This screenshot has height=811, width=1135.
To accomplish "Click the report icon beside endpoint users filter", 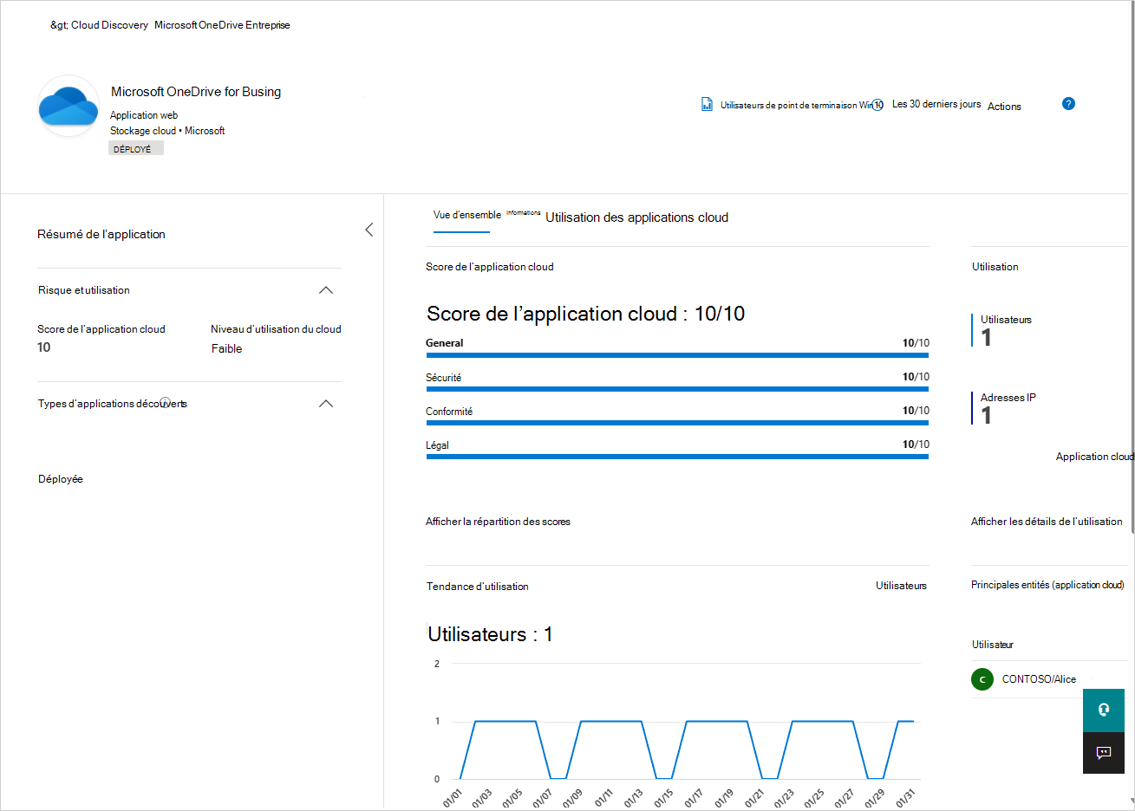I will pos(707,105).
